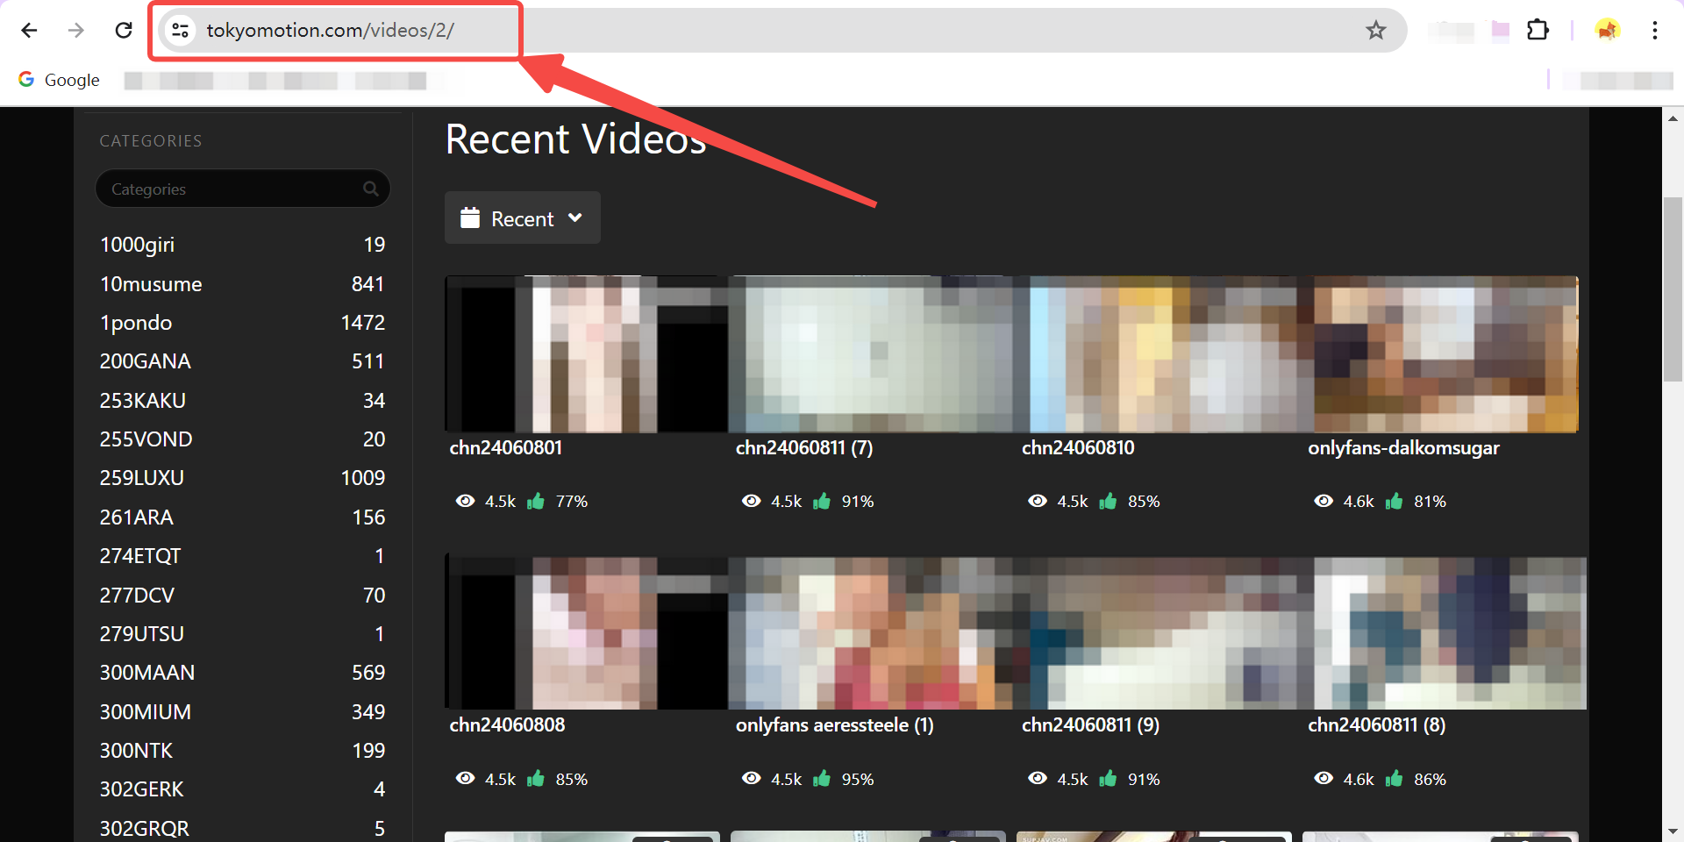
Task: Click the thumbs-up icon under chn24060811 (7)
Action: point(822,501)
